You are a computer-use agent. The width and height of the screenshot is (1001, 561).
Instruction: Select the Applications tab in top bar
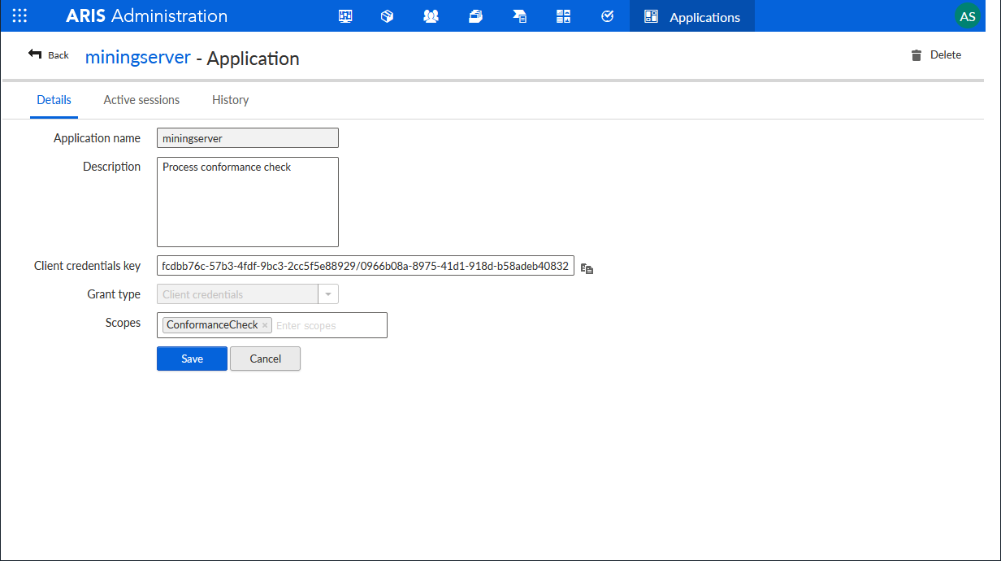tap(692, 16)
